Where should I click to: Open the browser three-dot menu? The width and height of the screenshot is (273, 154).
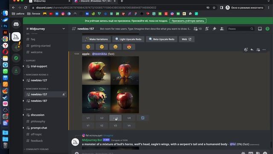click(x=269, y=8)
